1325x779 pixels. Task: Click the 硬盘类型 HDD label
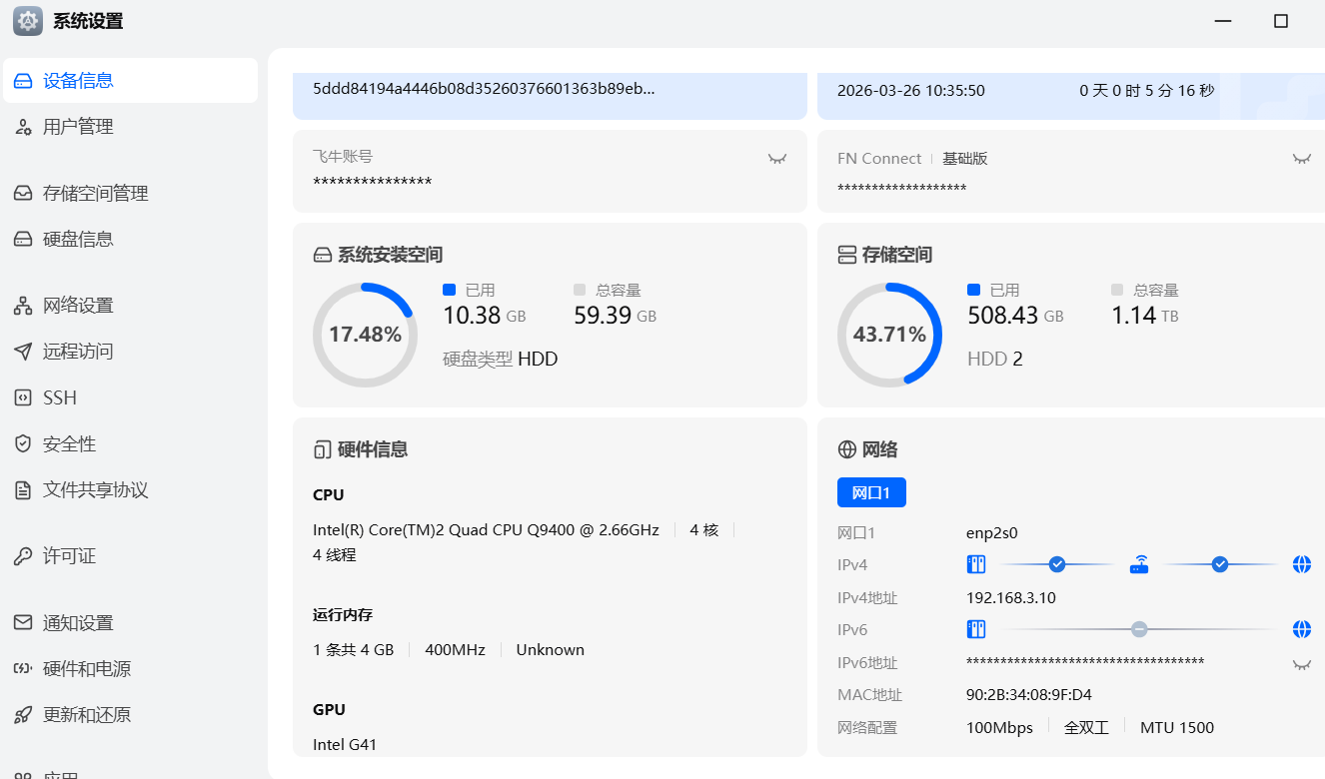coord(501,359)
